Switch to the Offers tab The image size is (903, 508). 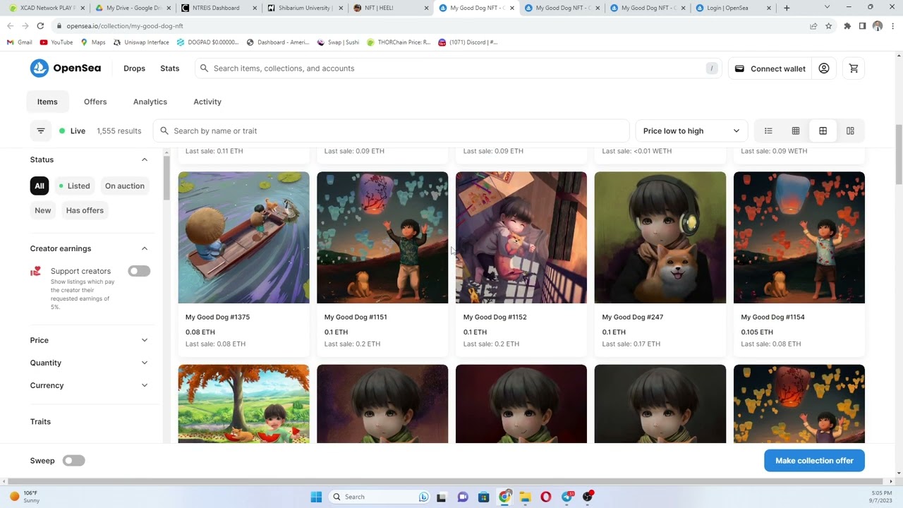[x=95, y=102]
